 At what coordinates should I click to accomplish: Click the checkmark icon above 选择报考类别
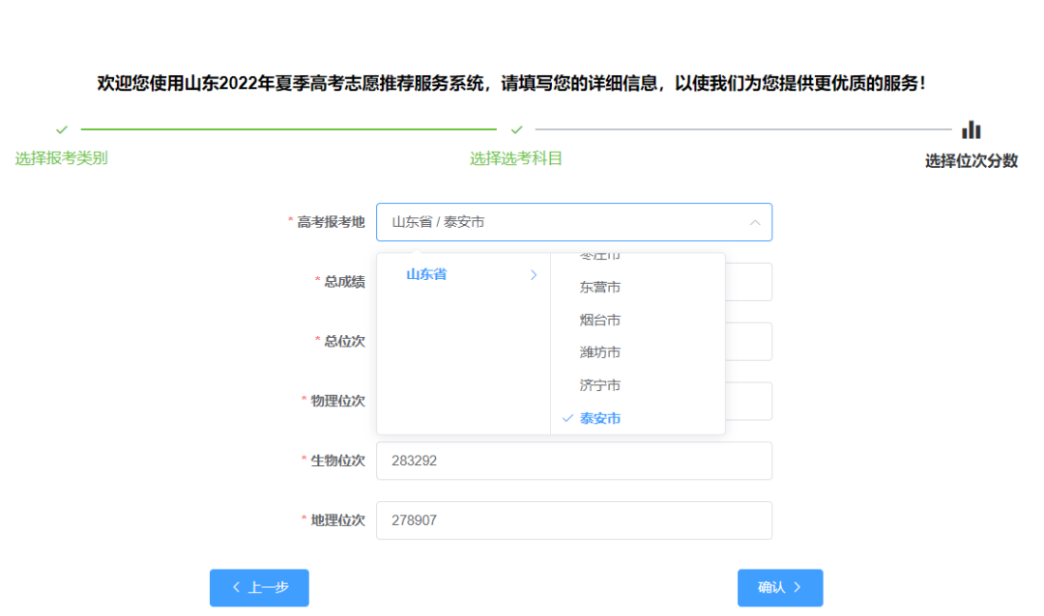(61, 127)
